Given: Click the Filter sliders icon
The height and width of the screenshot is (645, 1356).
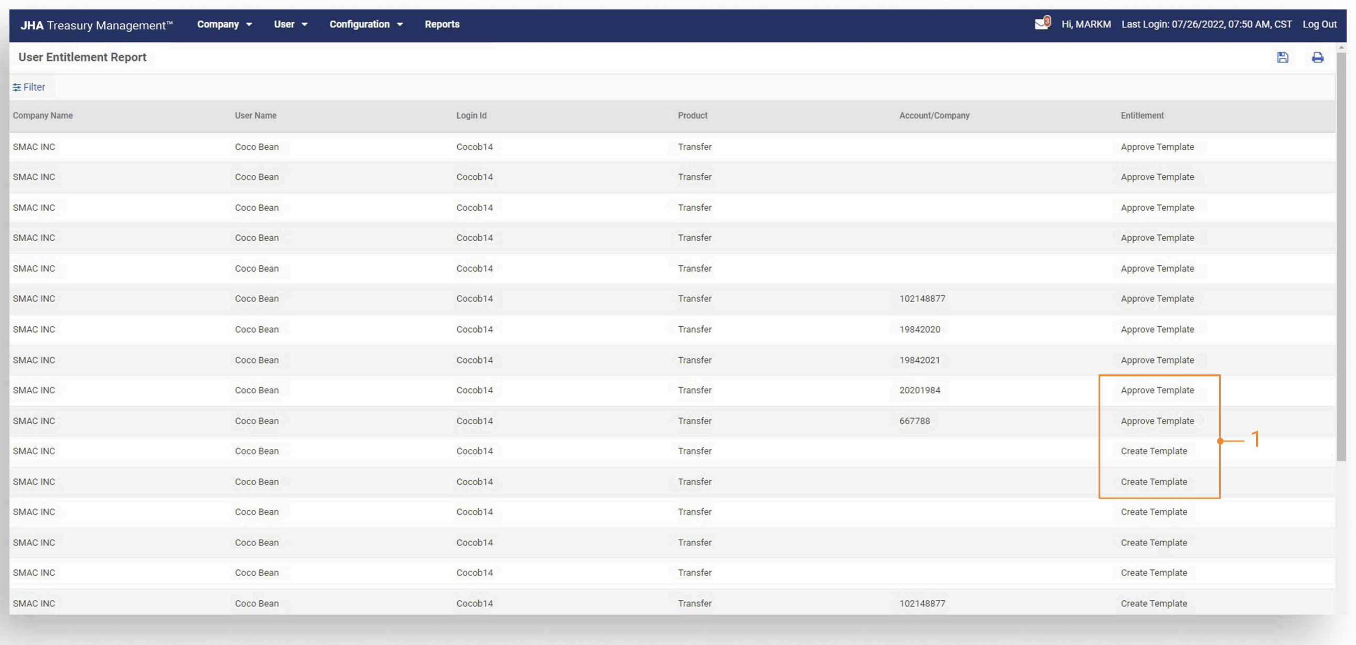Looking at the screenshot, I should 17,88.
